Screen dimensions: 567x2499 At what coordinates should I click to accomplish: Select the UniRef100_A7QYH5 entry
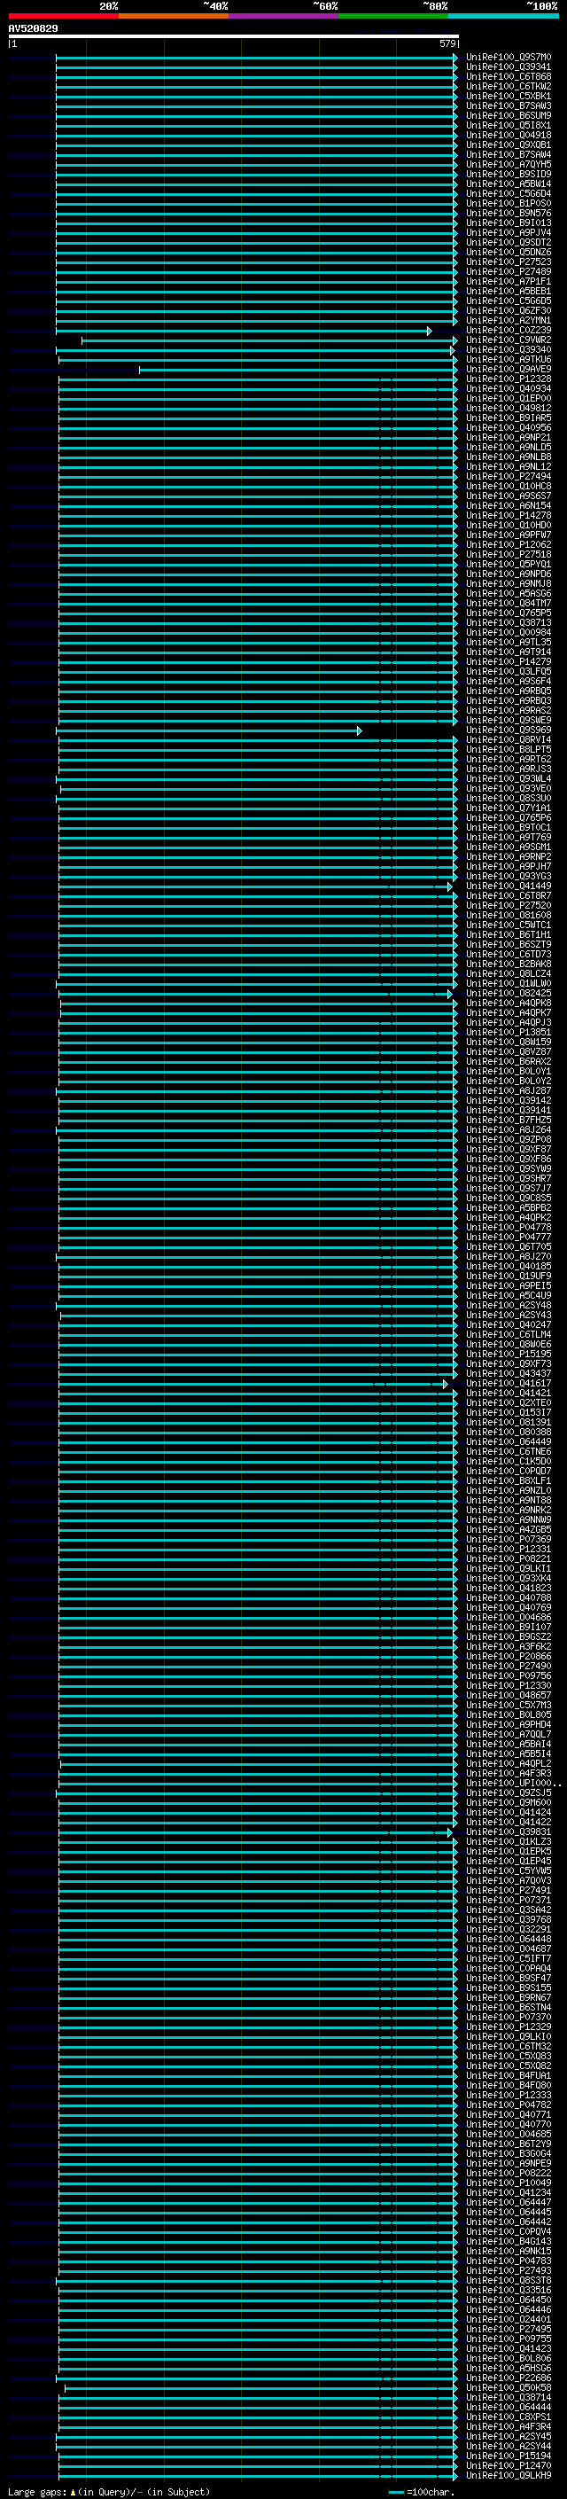pos(508,165)
